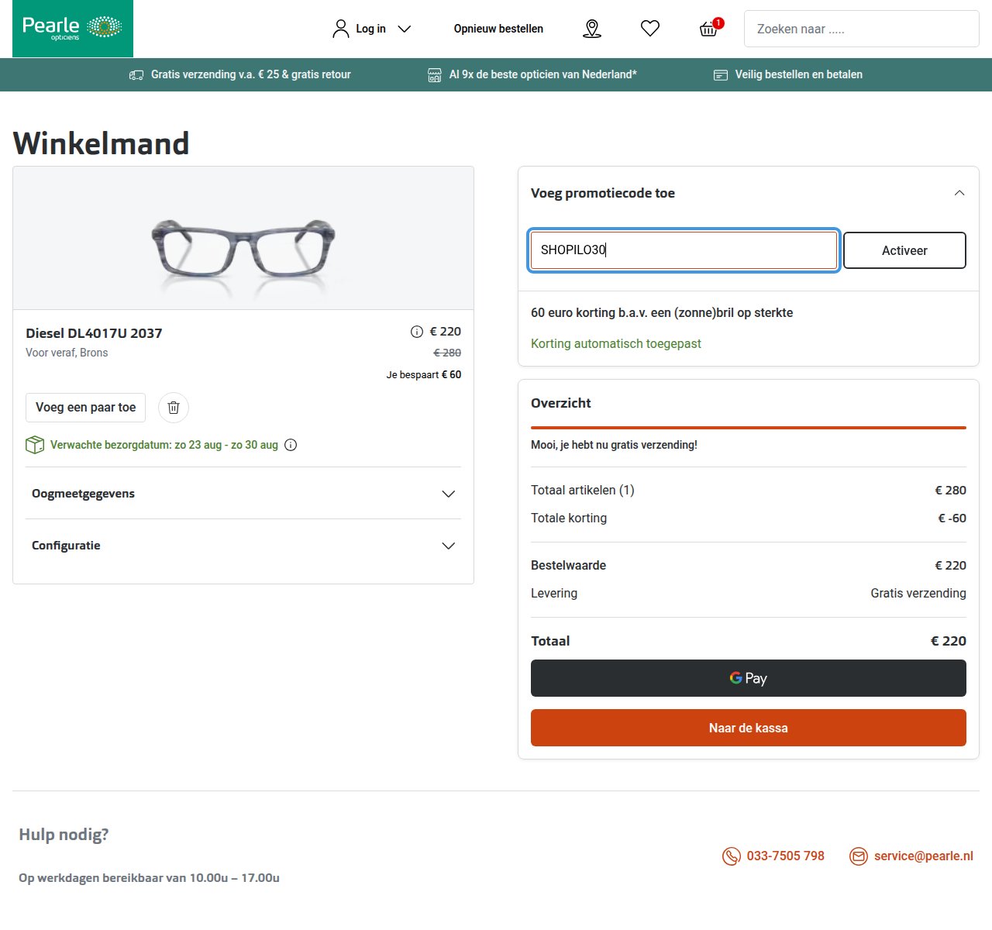Click the delivery box icon

click(x=35, y=445)
